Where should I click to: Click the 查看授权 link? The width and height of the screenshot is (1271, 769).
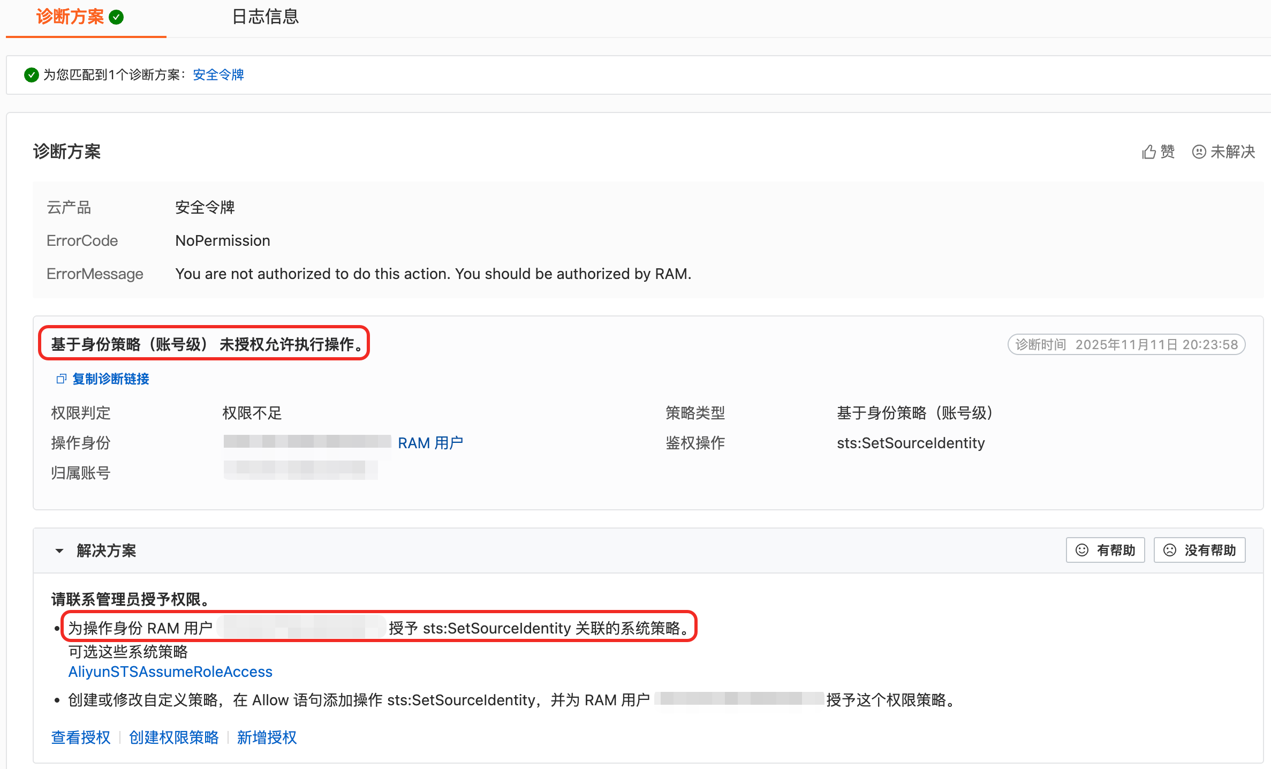pyautogui.click(x=81, y=737)
